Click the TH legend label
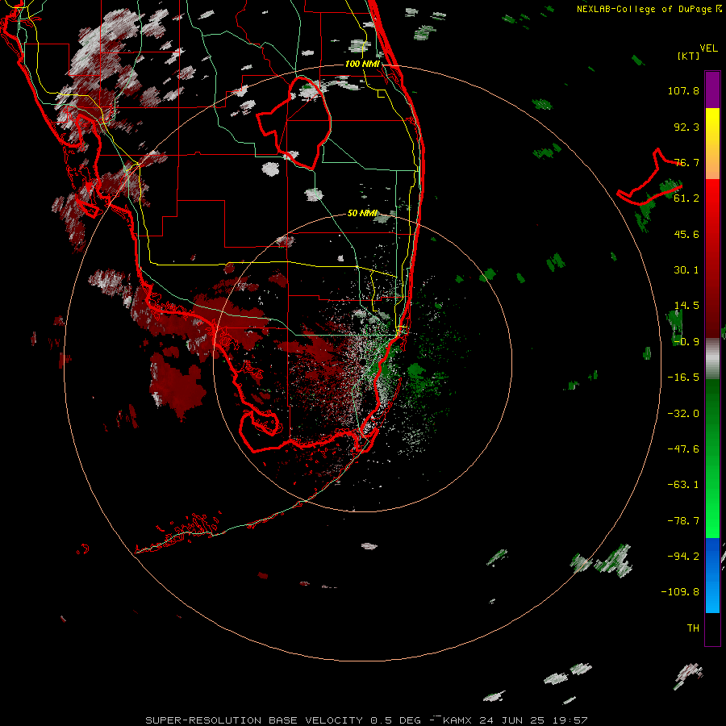 [693, 628]
